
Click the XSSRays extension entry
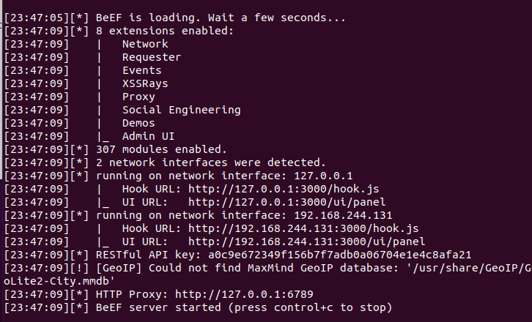(145, 83)
